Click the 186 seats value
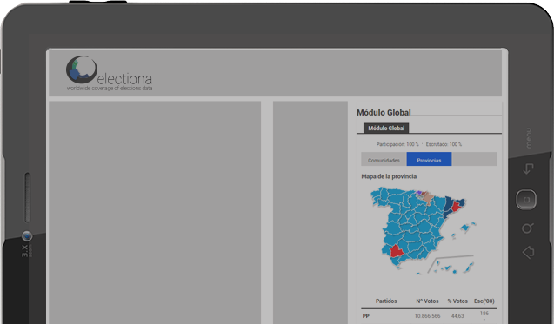 [x=484, y=313]
